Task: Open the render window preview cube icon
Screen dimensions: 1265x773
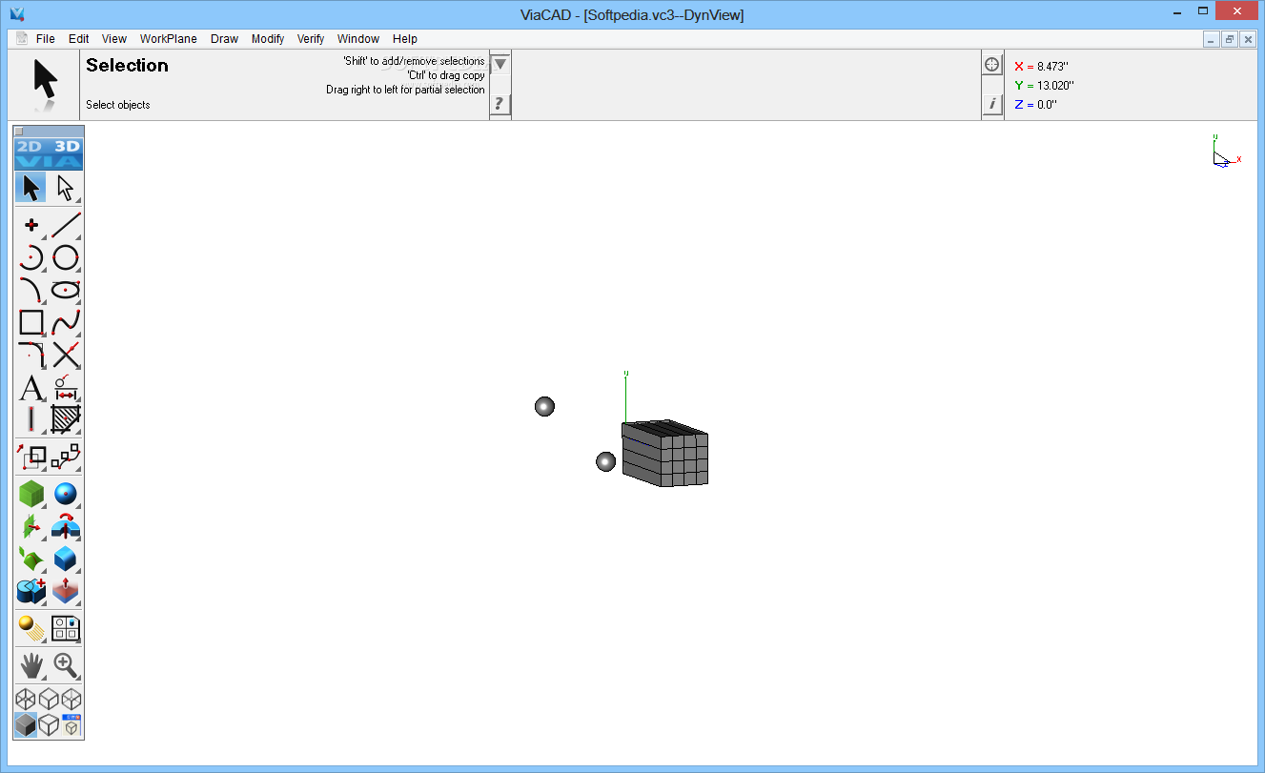Action: click(x=71, y=725)
